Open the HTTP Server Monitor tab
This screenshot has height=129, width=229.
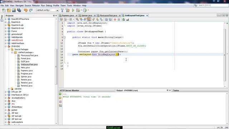click(x=69, y=91)
